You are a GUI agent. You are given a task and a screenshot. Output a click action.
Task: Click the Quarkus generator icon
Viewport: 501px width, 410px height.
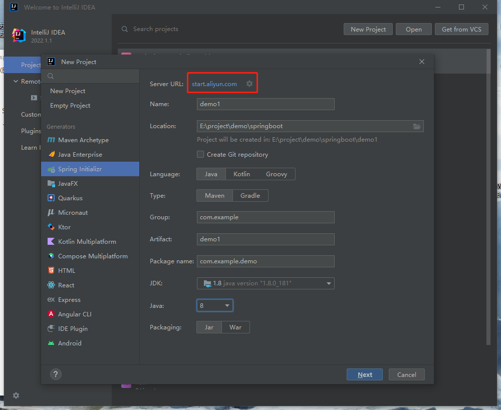[x=51, y=198]
